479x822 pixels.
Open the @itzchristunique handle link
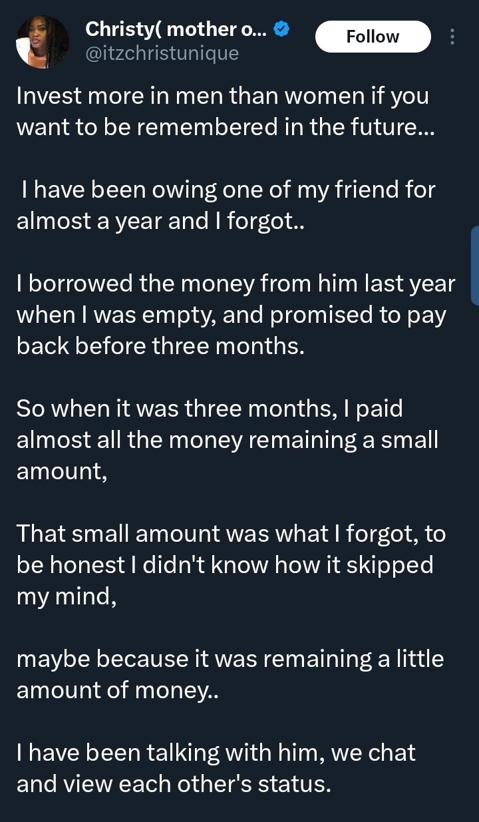[162, 53]
